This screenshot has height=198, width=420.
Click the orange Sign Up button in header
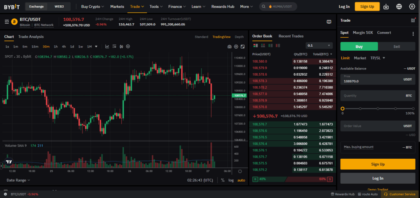367,7
